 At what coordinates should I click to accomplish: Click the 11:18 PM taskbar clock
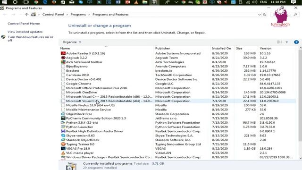tap(278, 2)
